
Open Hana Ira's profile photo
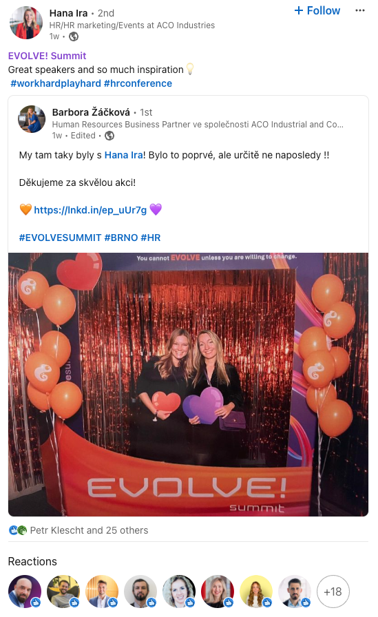pos(26,23)
